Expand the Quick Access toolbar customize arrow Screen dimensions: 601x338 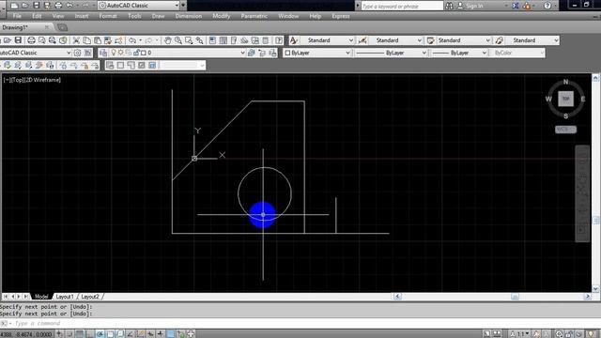(x=184, y=6)
